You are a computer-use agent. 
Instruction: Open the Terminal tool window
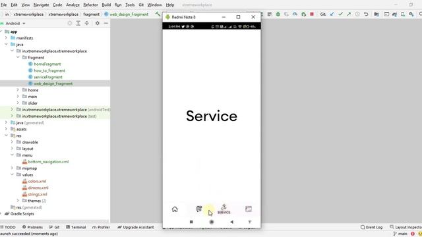click(x=76, y=227)
